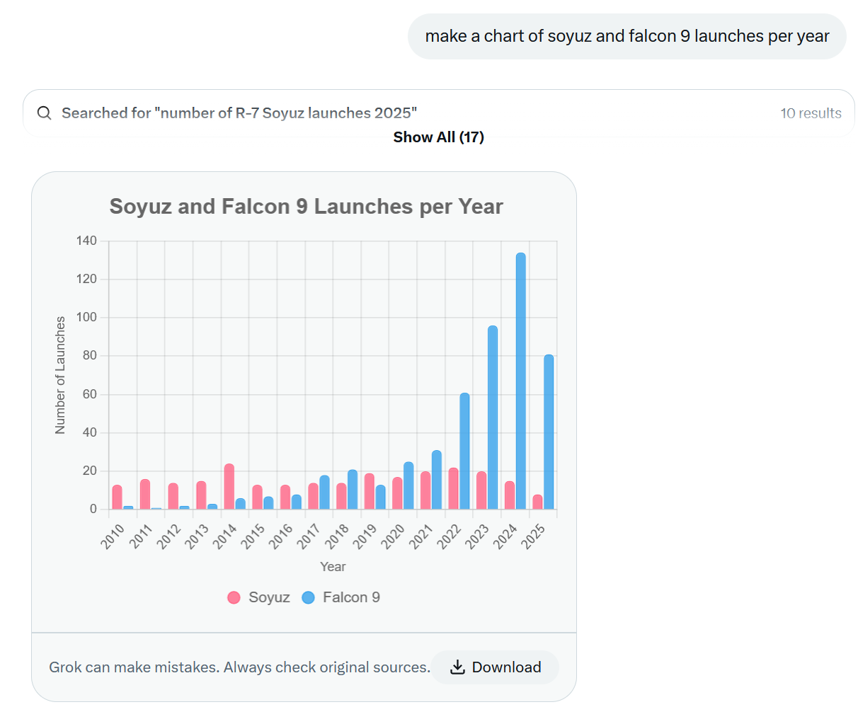Click the 2025 x-axis label
Image resolution: width=858 pixels, height=707 pixels.
(x=533, y=536)
